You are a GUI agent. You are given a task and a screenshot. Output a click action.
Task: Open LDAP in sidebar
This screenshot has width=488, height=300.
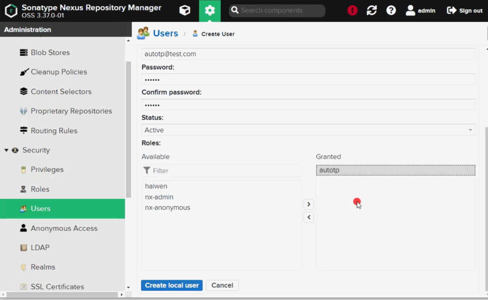click(40, 248)
